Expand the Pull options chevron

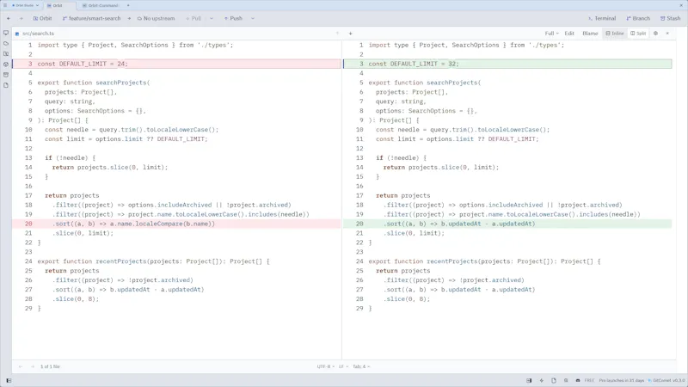(212, 18)
